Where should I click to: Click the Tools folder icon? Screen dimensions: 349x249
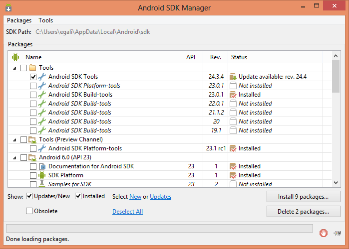click(x=32, y=67)
